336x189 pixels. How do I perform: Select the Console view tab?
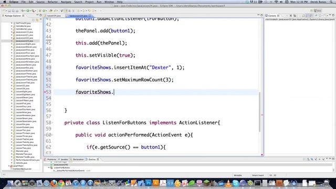[272, 16]
